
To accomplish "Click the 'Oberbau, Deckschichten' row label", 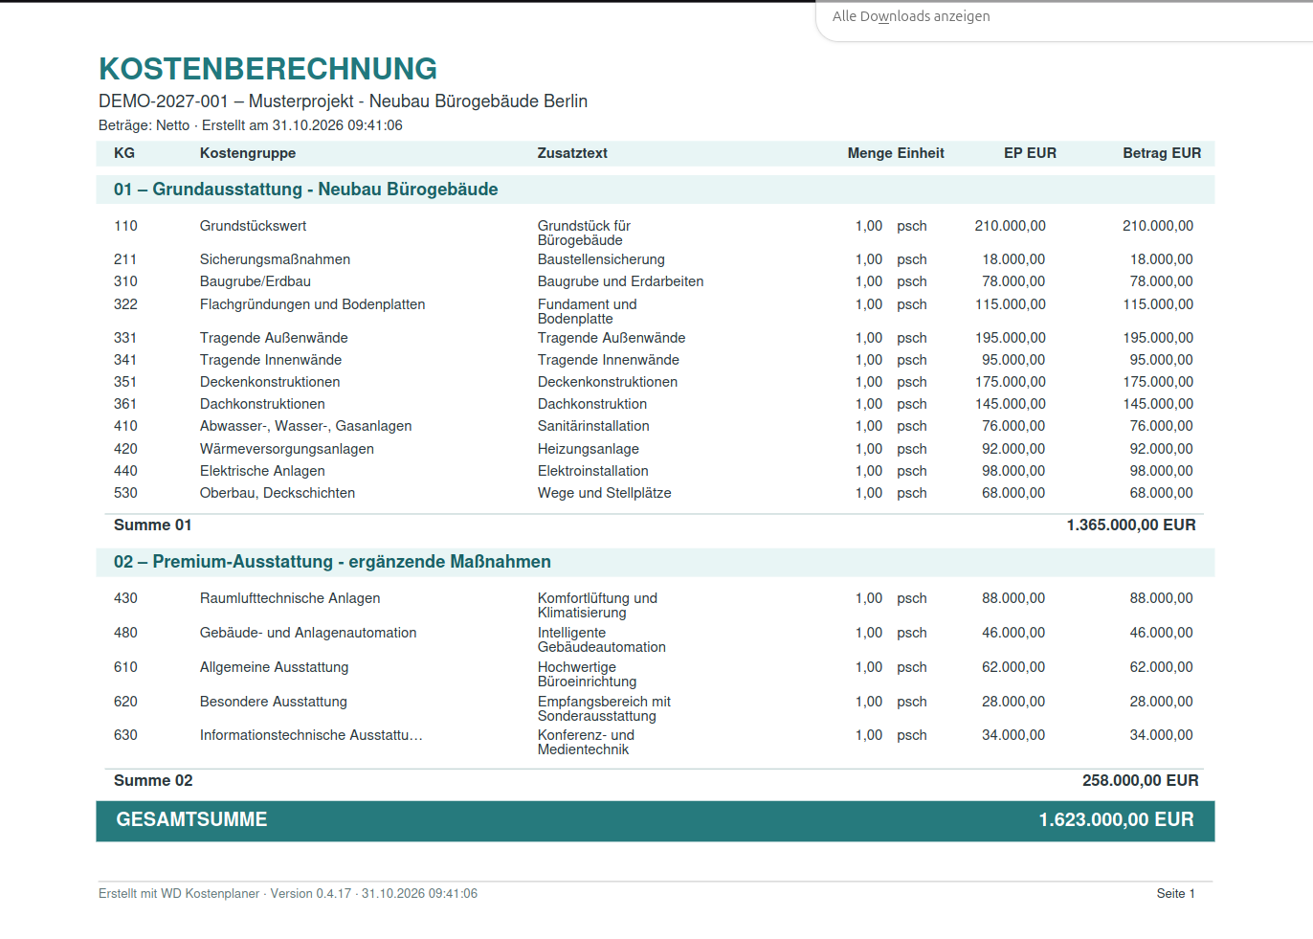I will (278, 493).
